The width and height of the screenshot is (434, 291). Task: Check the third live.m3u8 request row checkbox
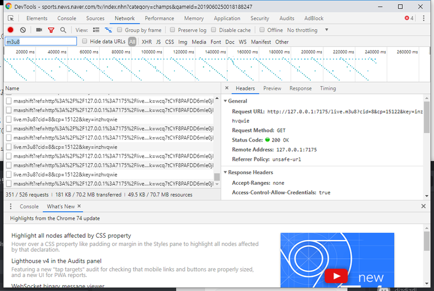[9, 174]
